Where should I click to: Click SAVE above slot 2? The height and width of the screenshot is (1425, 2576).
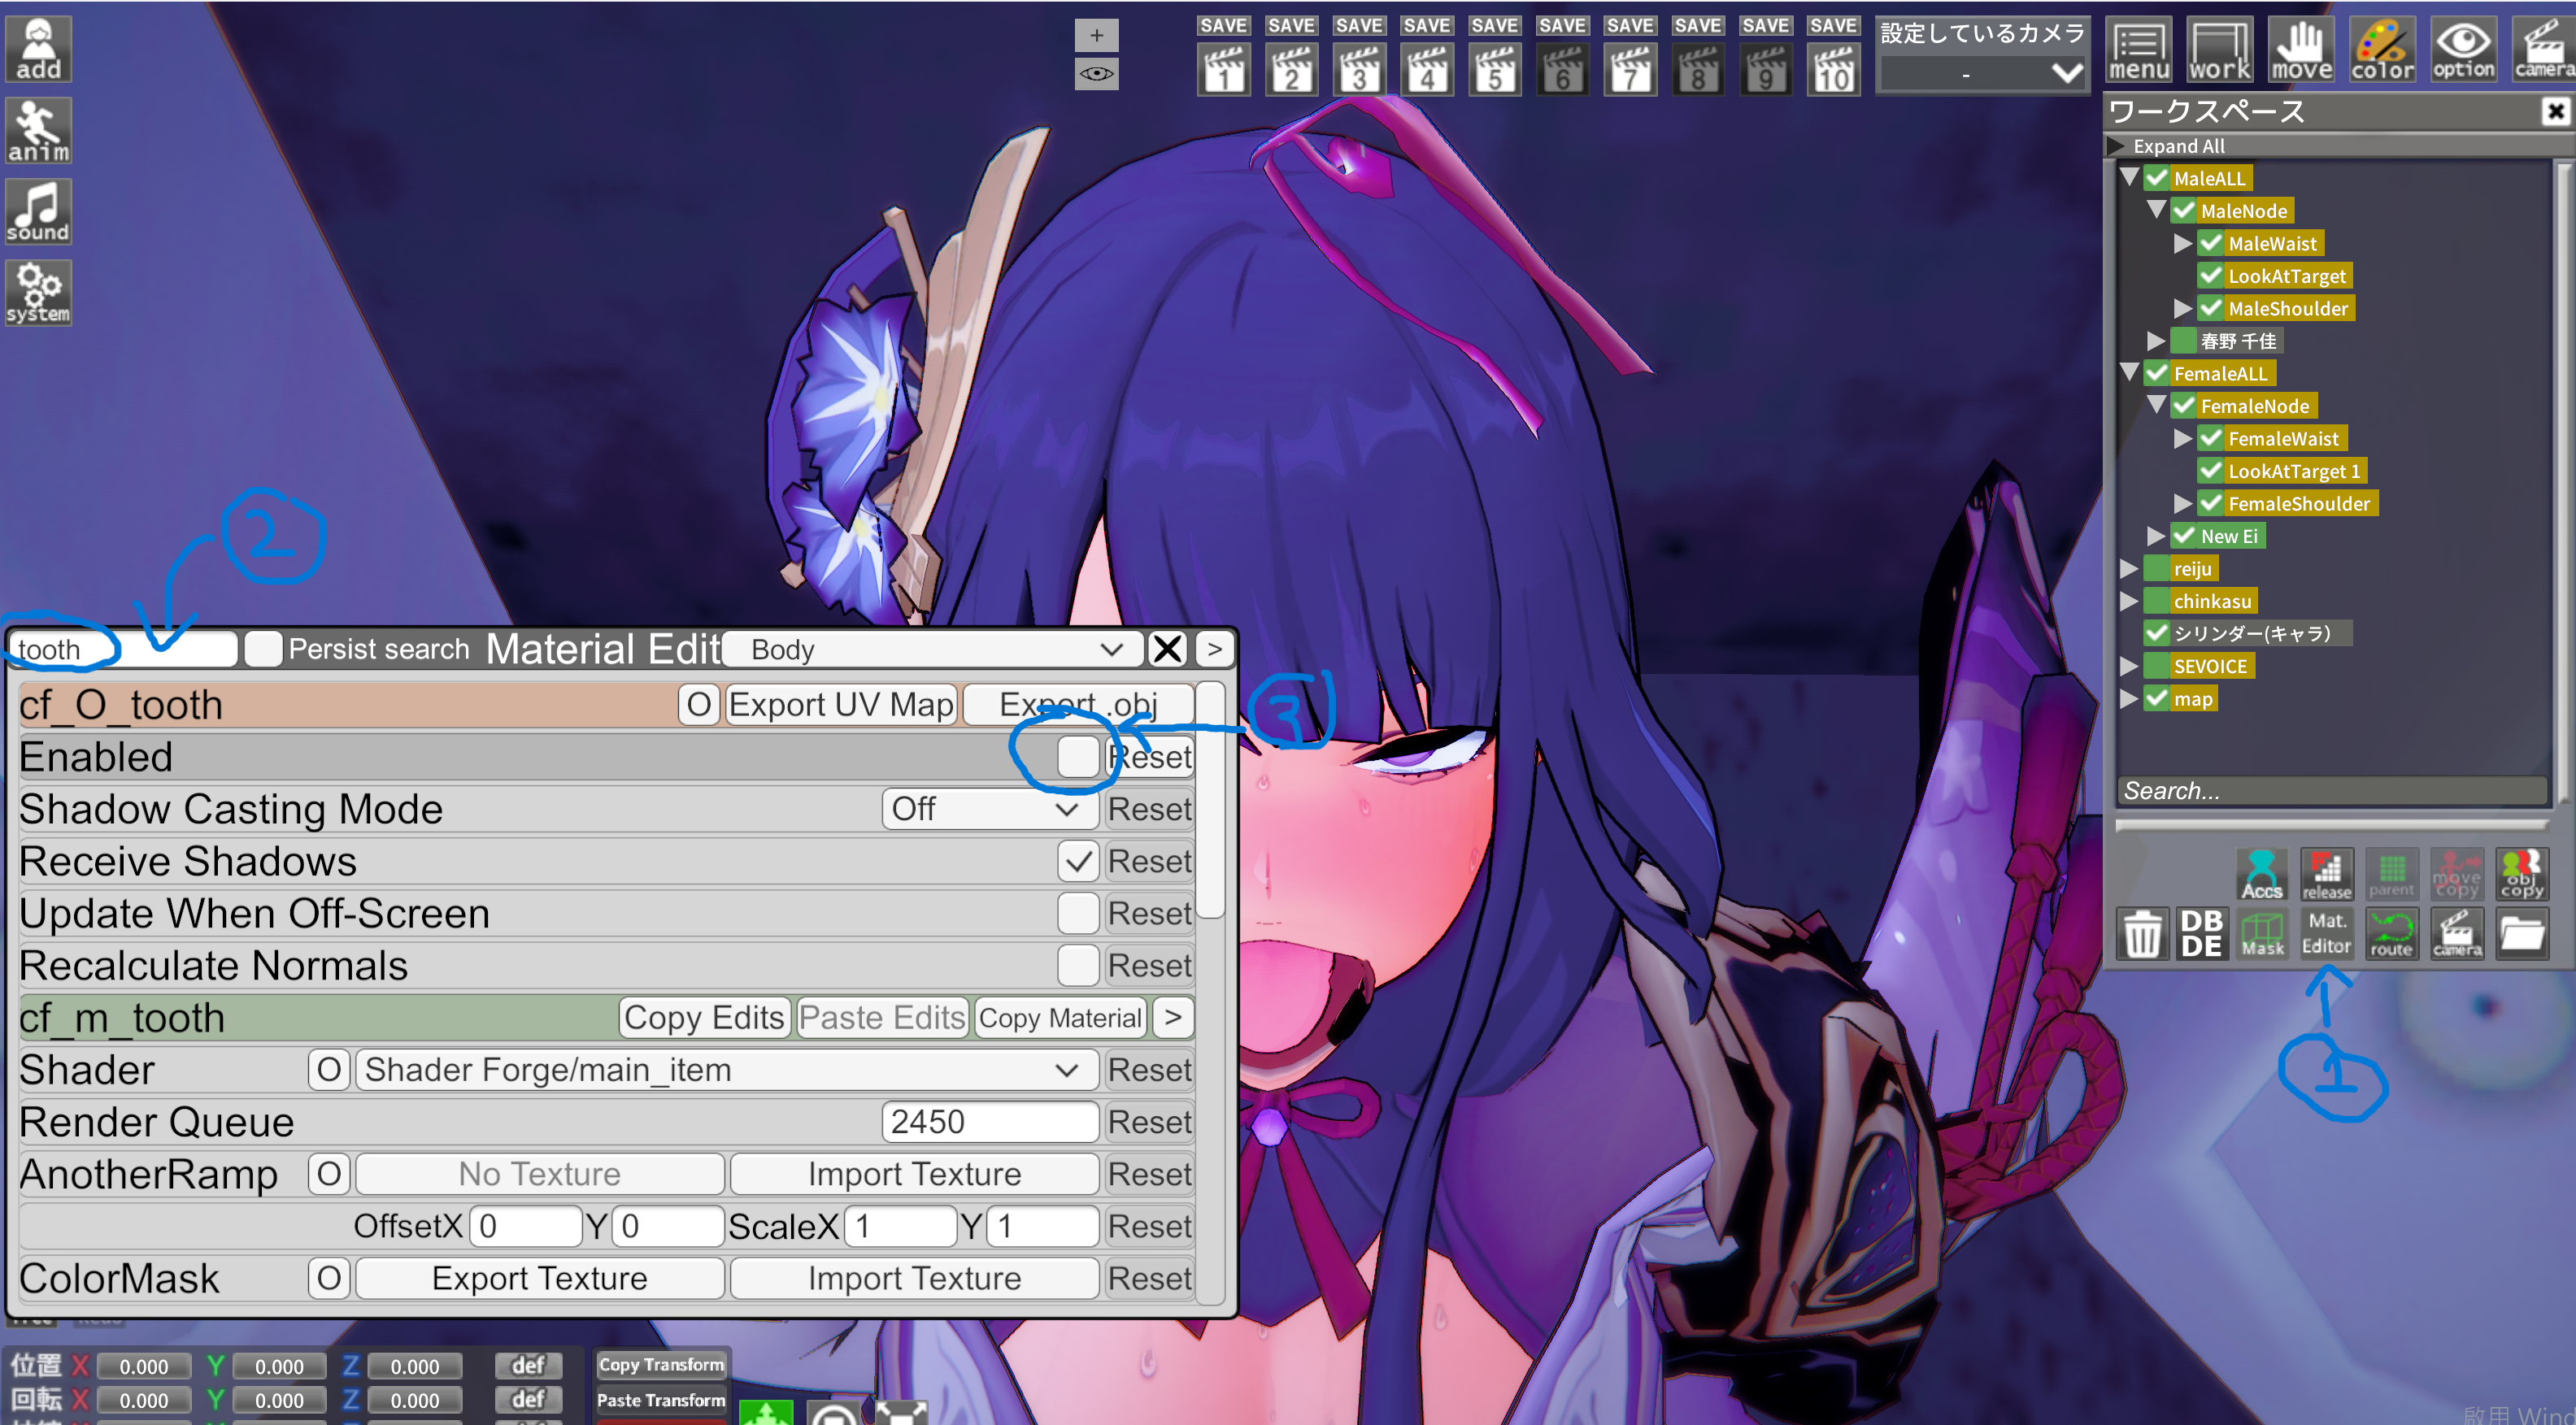(x=1291, y=25)
